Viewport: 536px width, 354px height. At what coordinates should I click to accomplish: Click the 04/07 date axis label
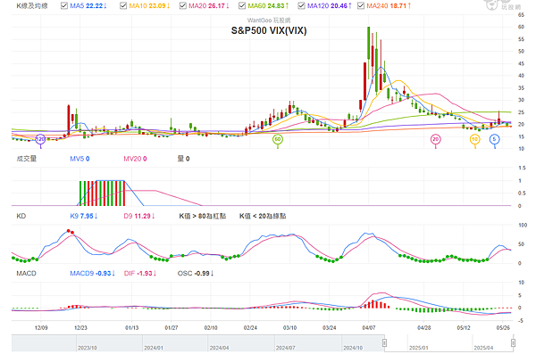point(368,328)
